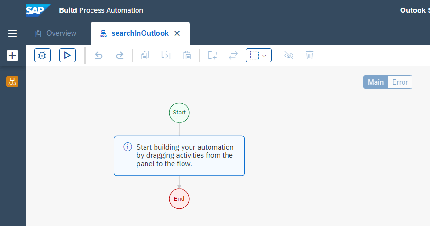Toggle the crossed-eye visibility icon
Image resolution: width=430 pixels, height=226 pixels.
click(289, 56)
